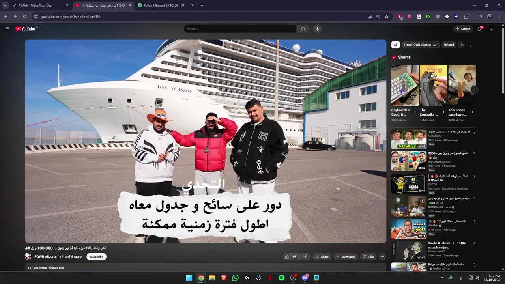Click the Clip button
The height and width of the screenshot is (284, 505).
coord(368,257)
